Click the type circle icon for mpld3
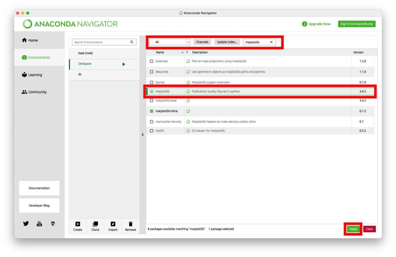Viewport: 396px width, 257px height. 188,131
